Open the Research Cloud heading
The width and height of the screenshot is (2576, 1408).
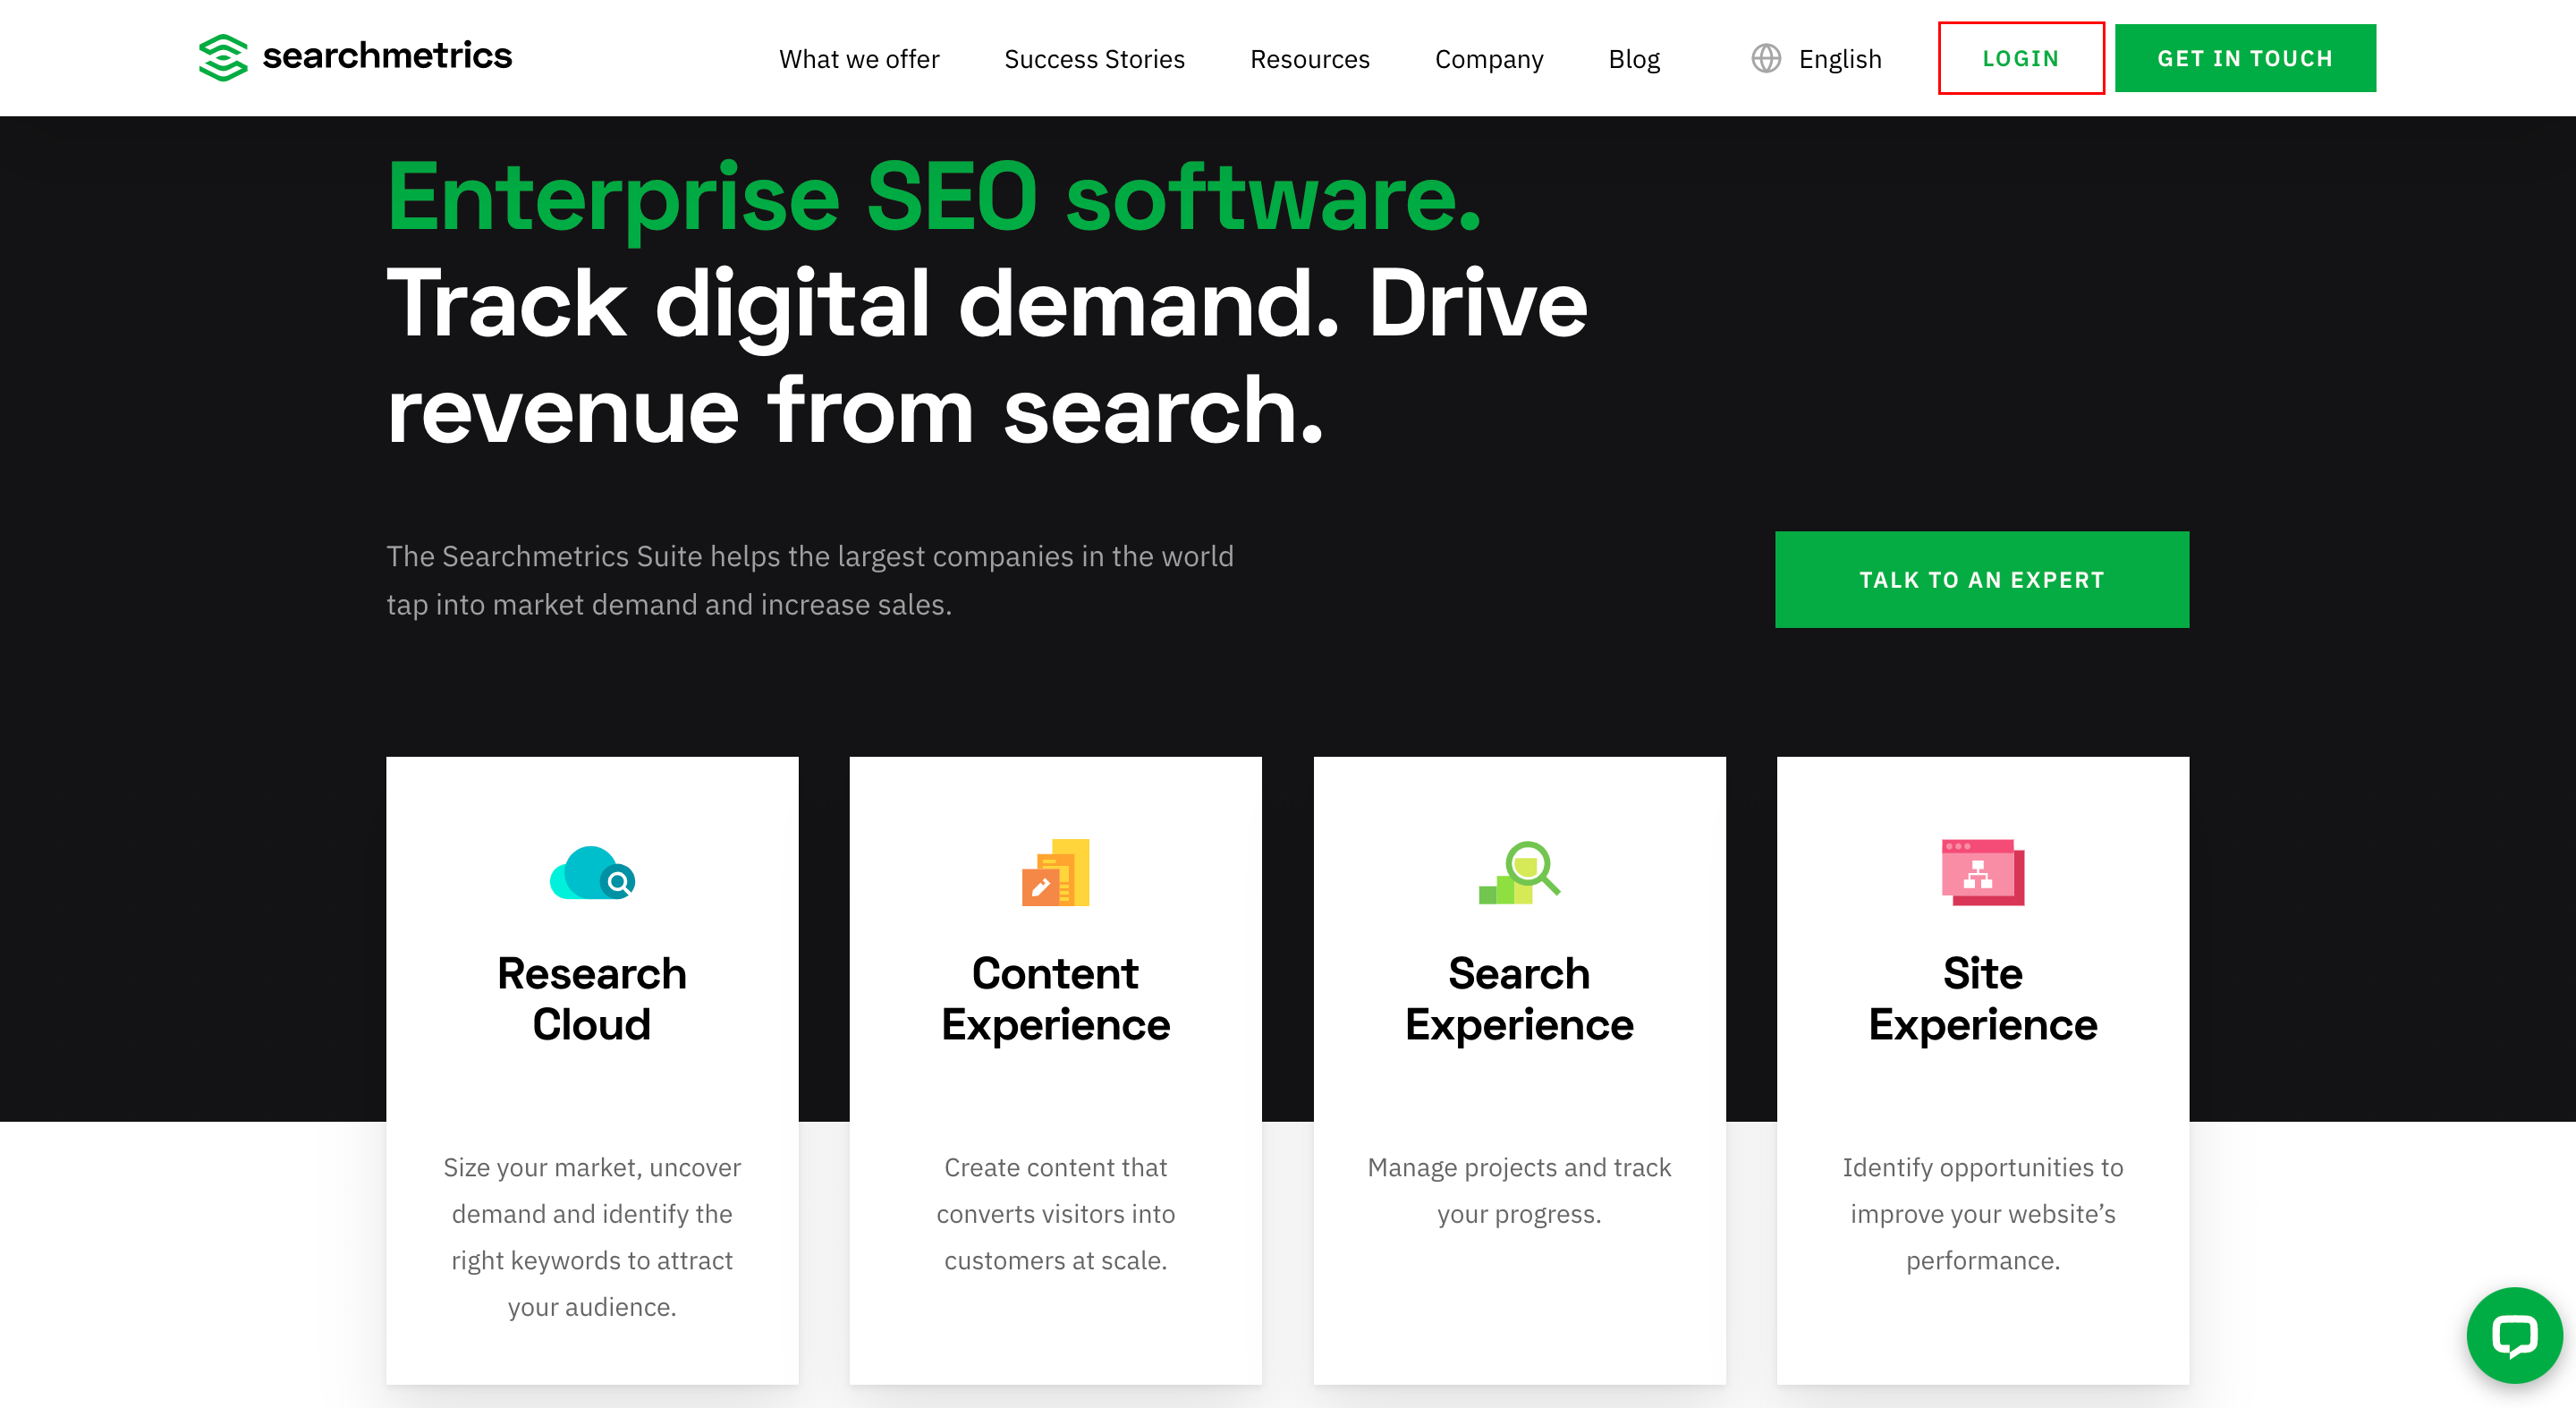pos(592,998)
